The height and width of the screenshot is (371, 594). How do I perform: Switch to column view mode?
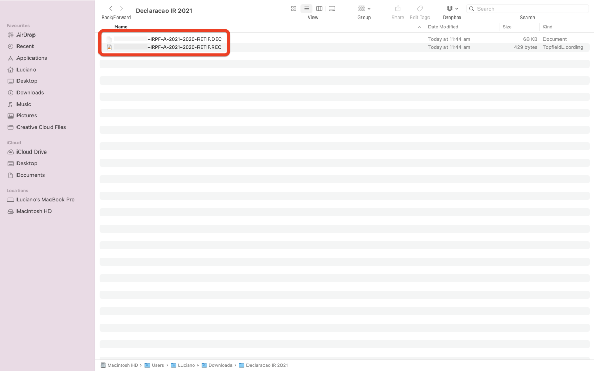tap(319, 9)
